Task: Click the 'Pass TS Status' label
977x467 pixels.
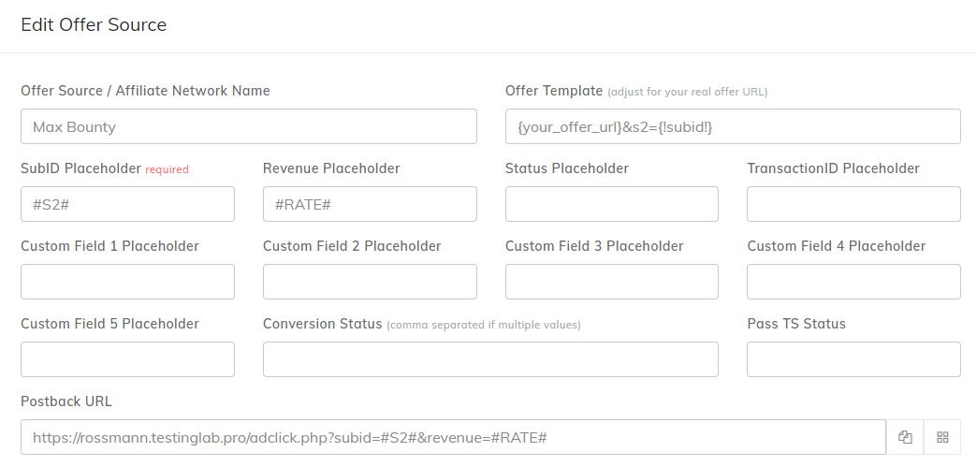Action: (x=796, y=324)
